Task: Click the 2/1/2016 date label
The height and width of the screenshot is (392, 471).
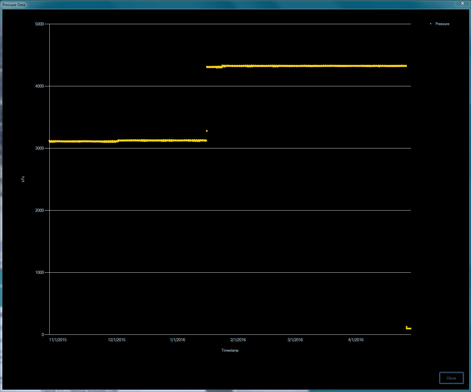Action: click(238, 340)
